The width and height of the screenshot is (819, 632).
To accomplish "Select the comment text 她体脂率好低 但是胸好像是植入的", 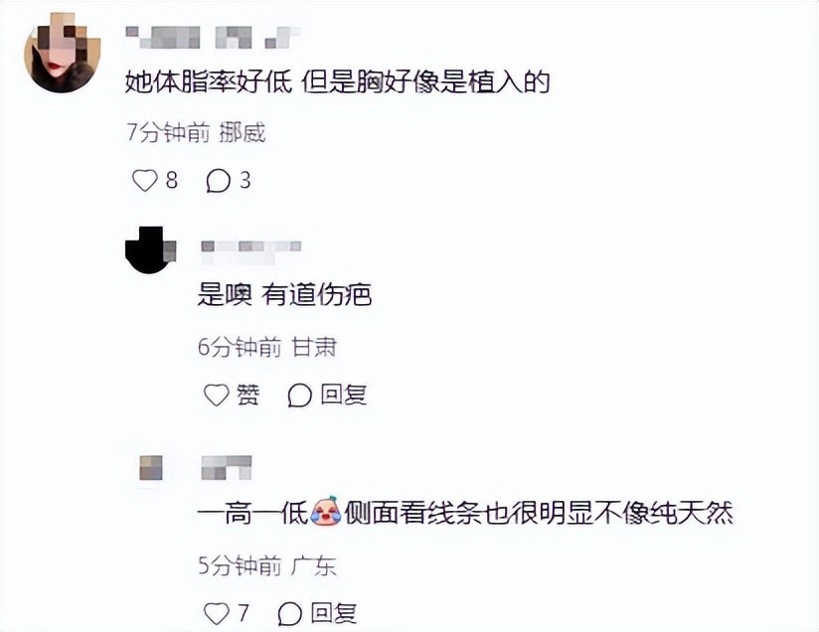I will [337, 82].
